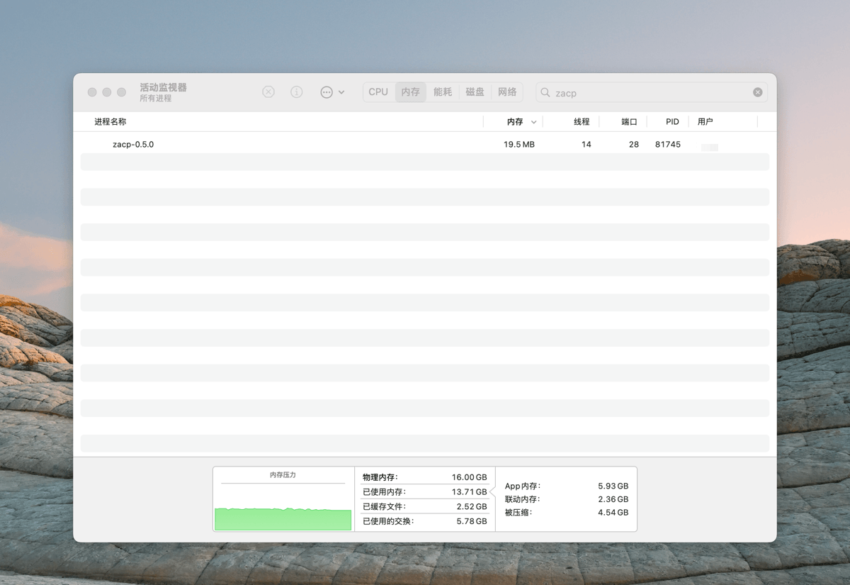This screenshot has width=850, height=585.
Task: Click the 被压缩 4.54 GB entry
Action: click(x=567, y=512)
